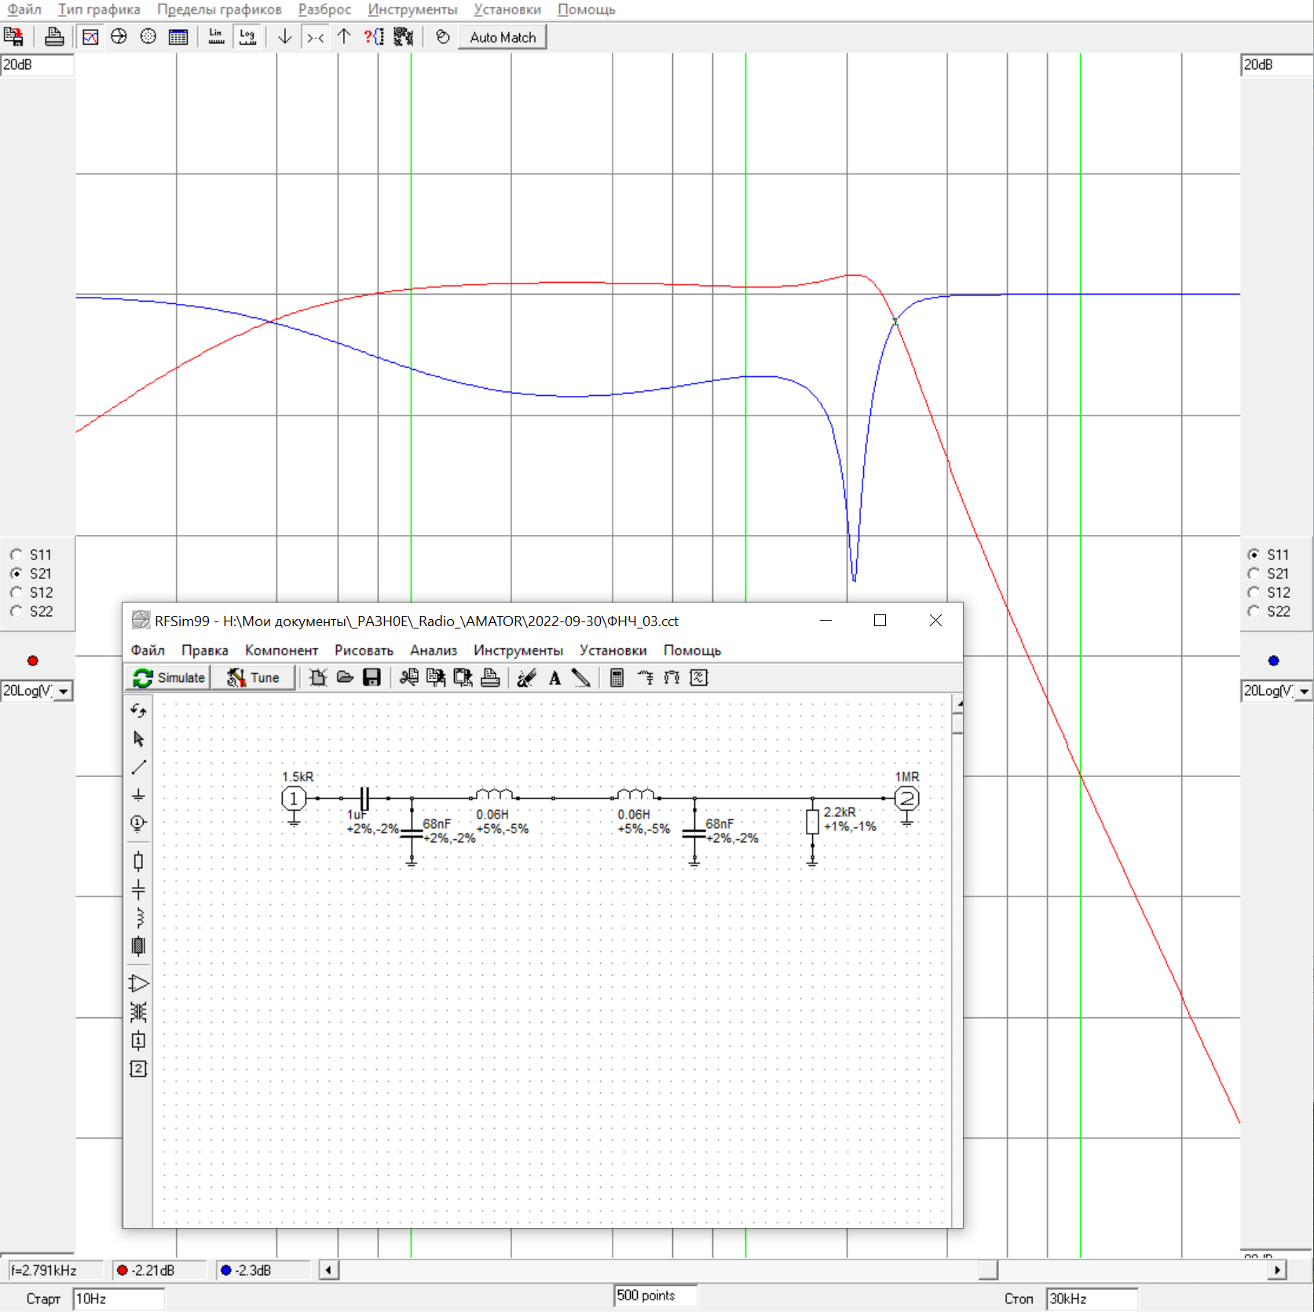Click the scrollbar right arrow
This screenshot has height=1312, width=1314.
[1278, 1270]
